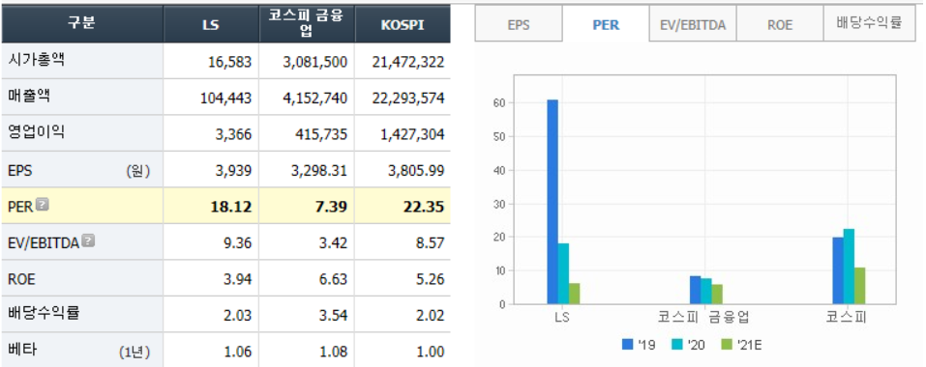
Task: Click the LS operating profit 3,366
Action: (234, 134)
